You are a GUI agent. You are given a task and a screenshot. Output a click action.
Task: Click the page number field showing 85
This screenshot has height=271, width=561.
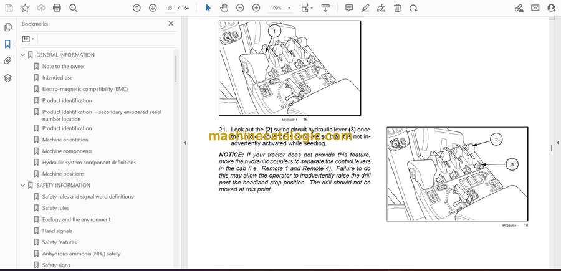pos(170,8)
